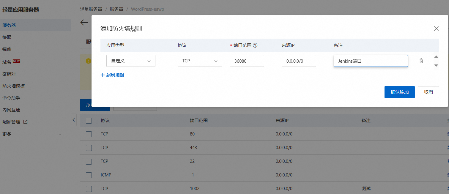Image resolution: width=449 pixels, height=194 pixels.
Task: Click the port range field with 36080
Action: pyautogui.click(x=247, y=61)
